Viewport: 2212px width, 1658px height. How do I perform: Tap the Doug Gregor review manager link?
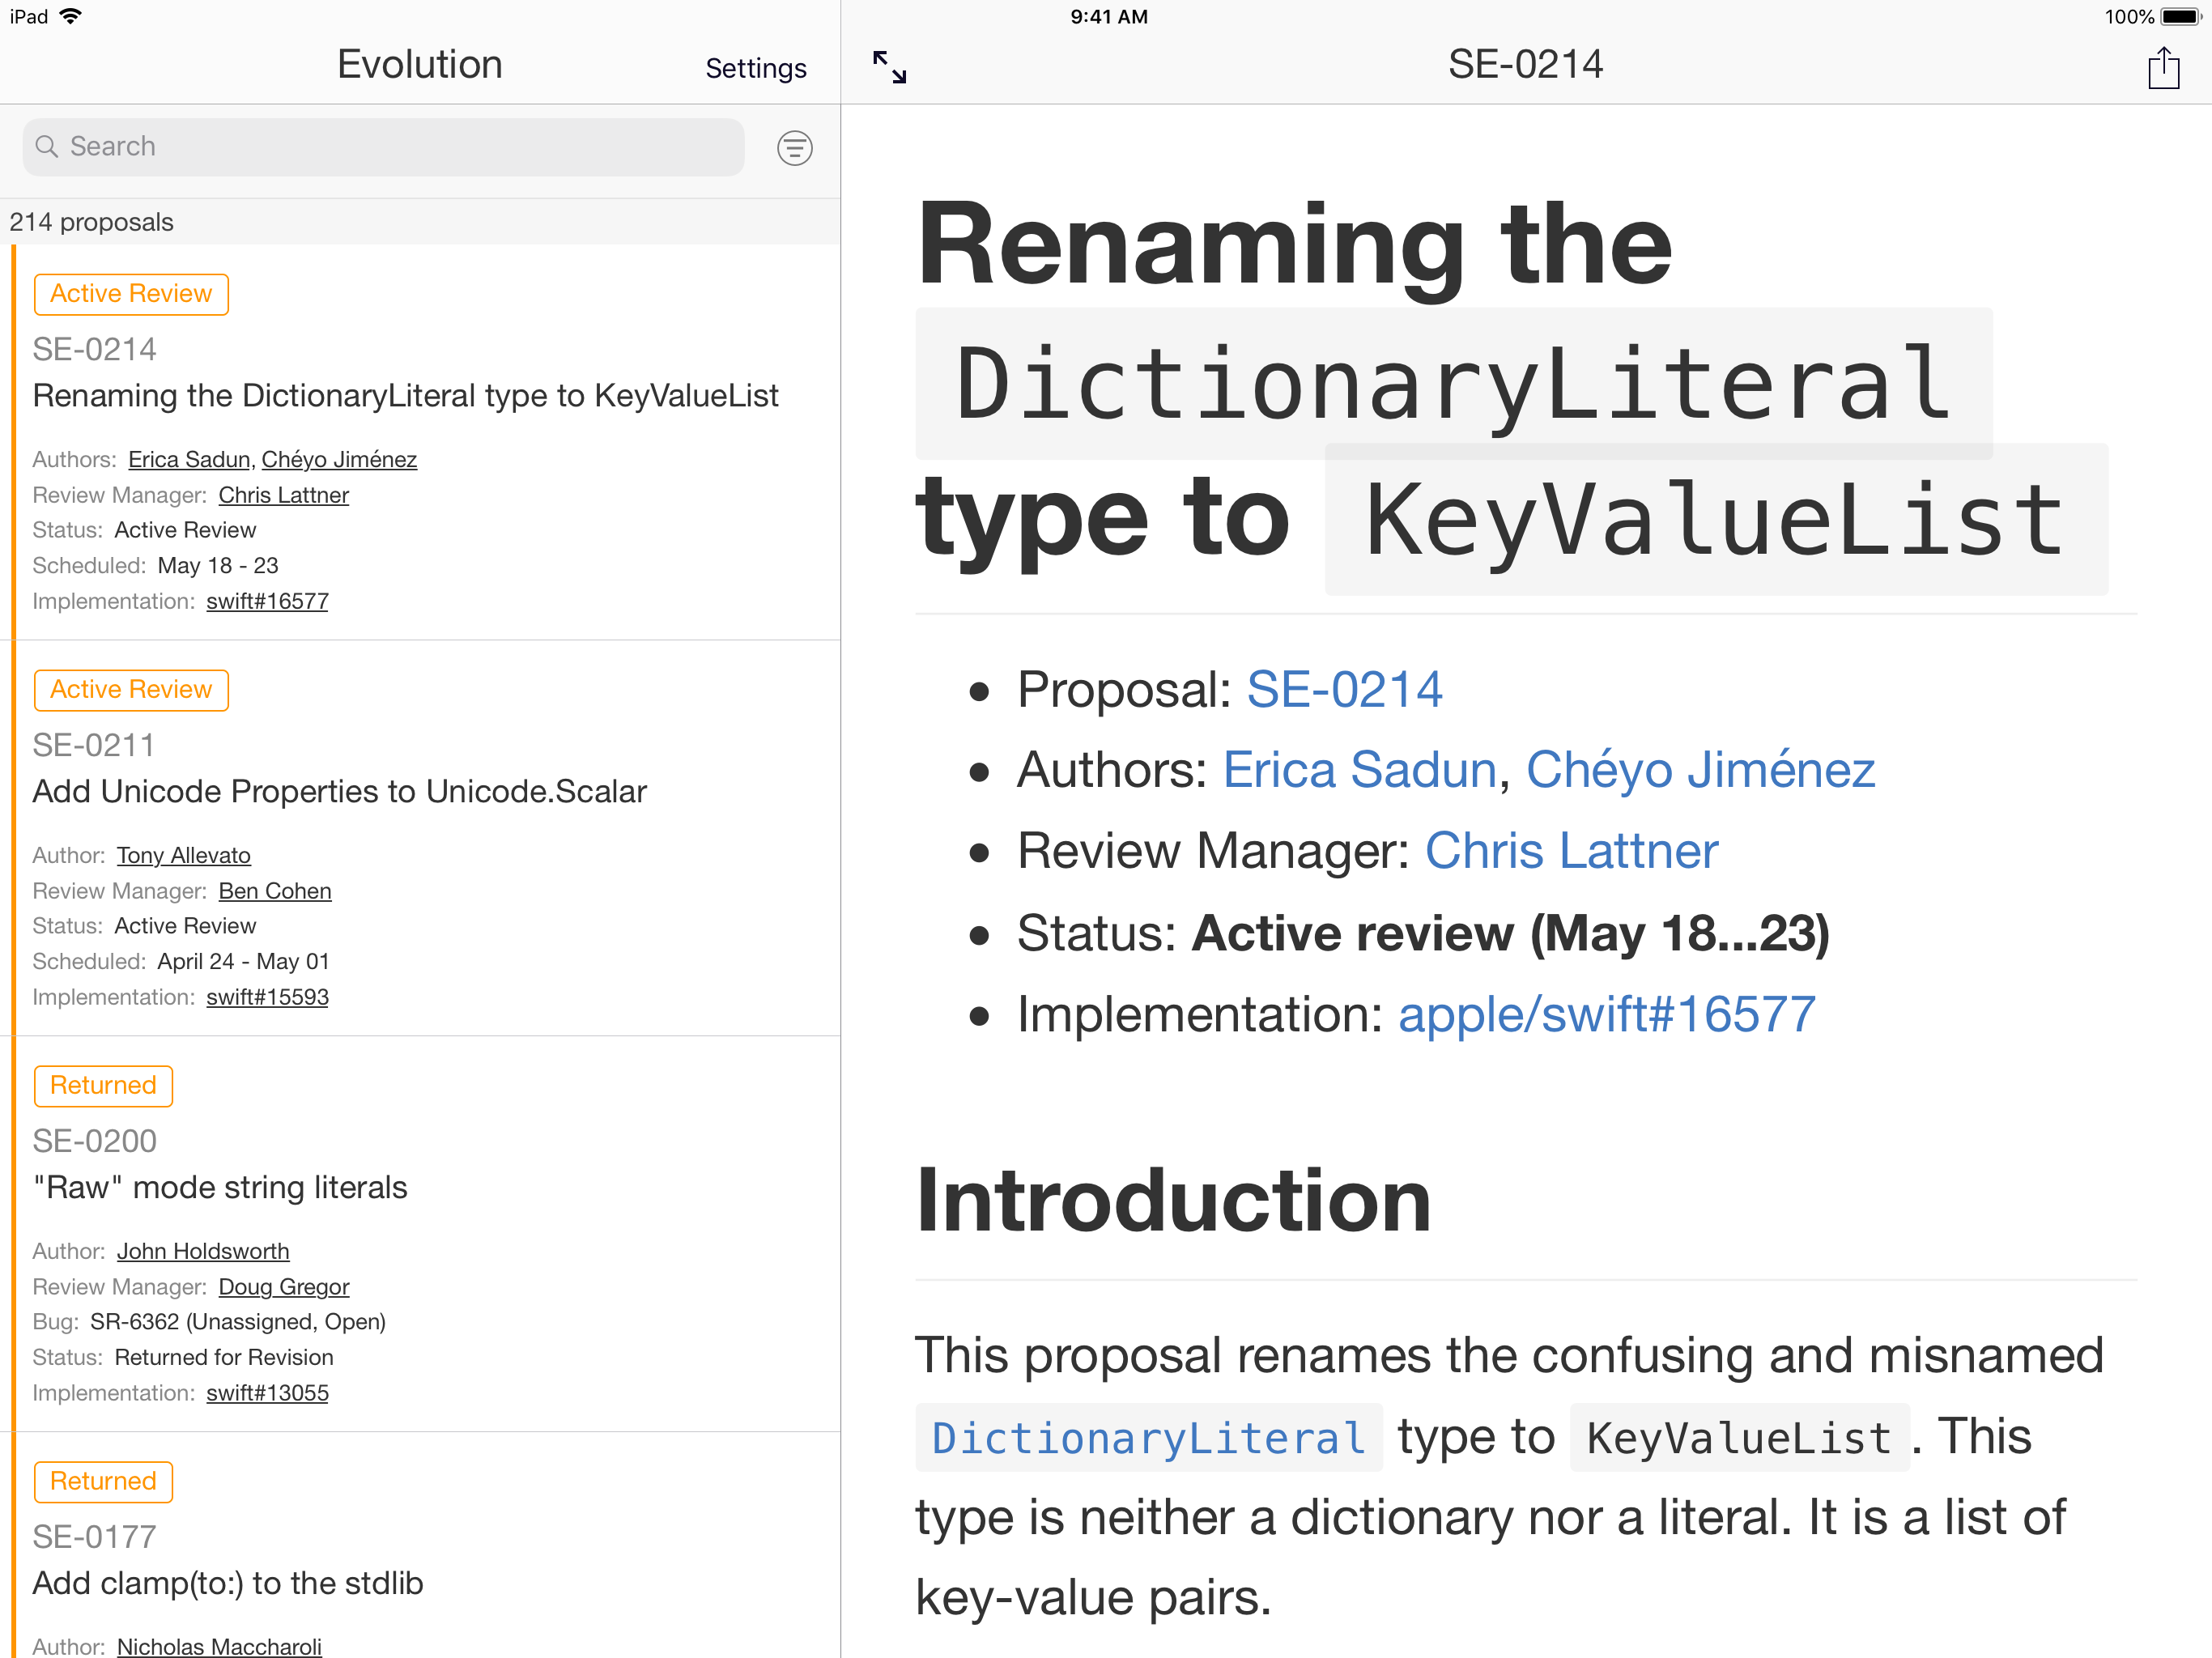pos(284,1287)
